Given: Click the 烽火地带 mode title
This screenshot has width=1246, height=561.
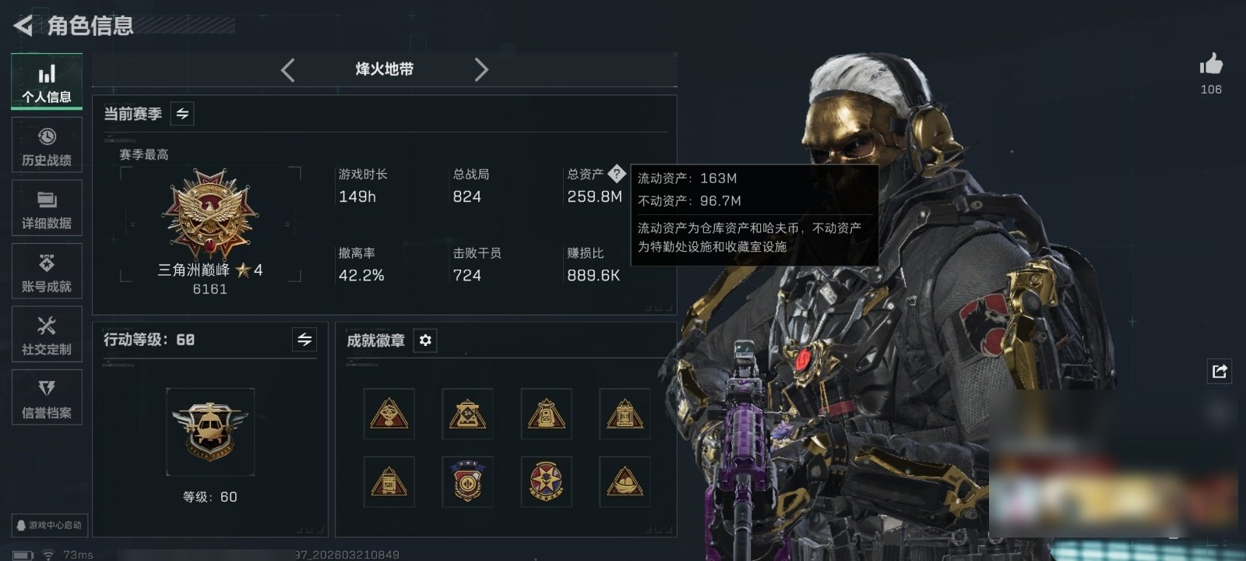Looking at the screenshot, I should point(385,69).
